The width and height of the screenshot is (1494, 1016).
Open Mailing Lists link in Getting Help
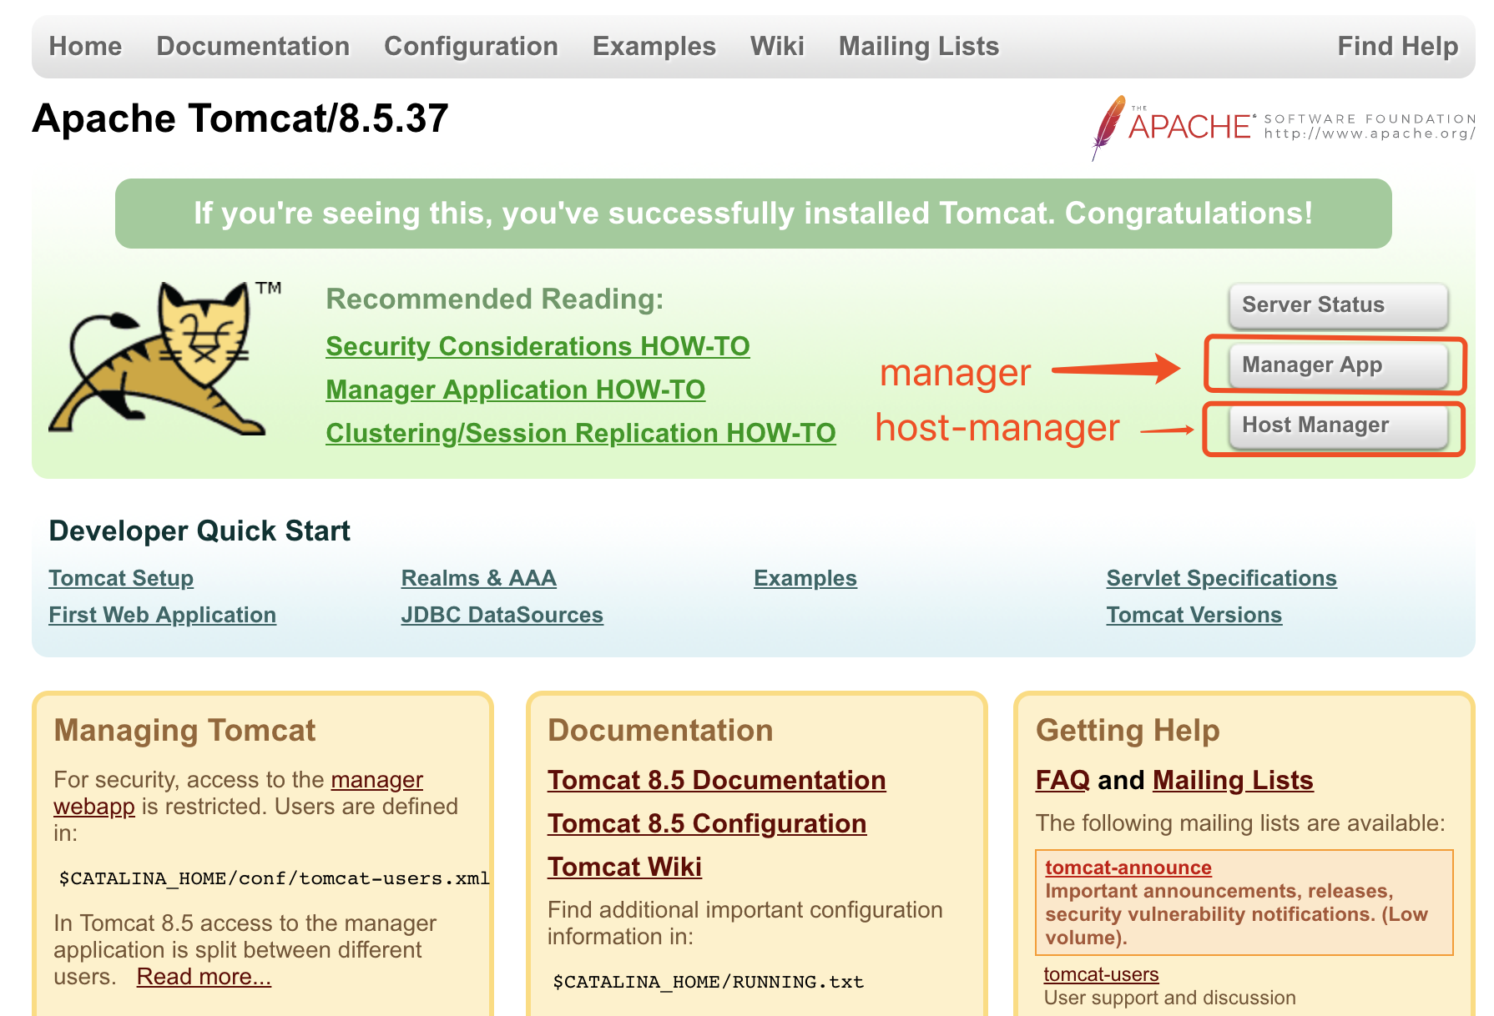[1232, 780]
